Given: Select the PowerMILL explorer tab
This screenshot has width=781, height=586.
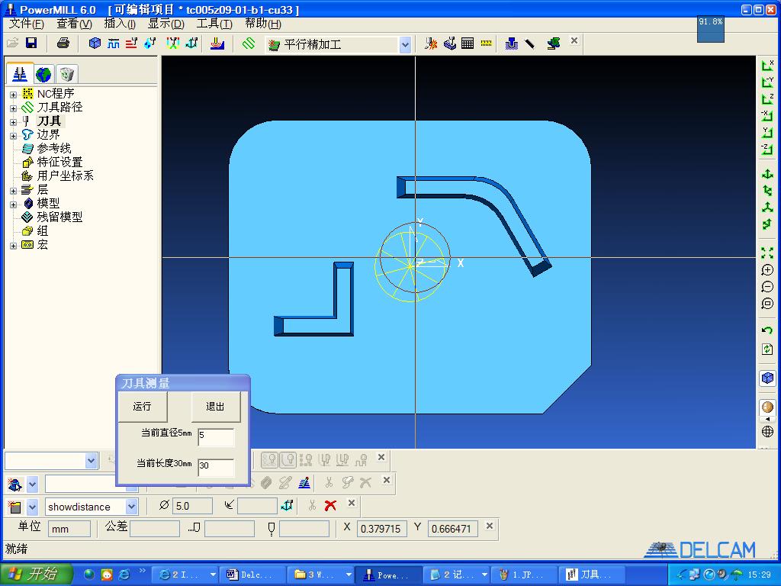Looking at the screenshot, I should coord(20,74).
